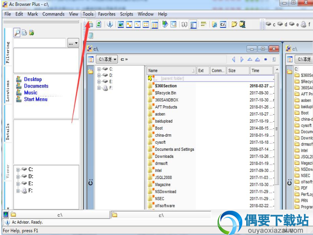Click the refresh icon in the main toolbar

[x=99, y=25]
